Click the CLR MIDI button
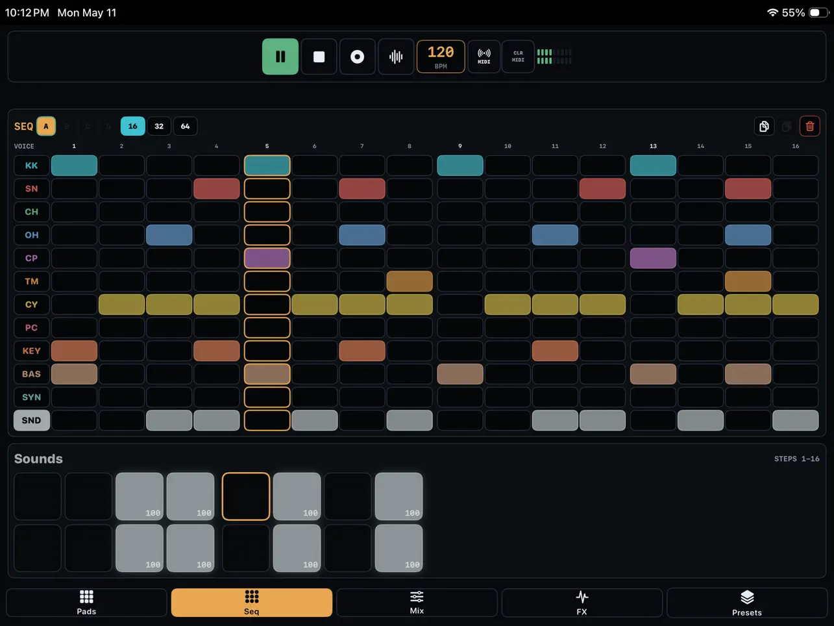Viewport: 834px width, 626px height. [x=518, y=56]
